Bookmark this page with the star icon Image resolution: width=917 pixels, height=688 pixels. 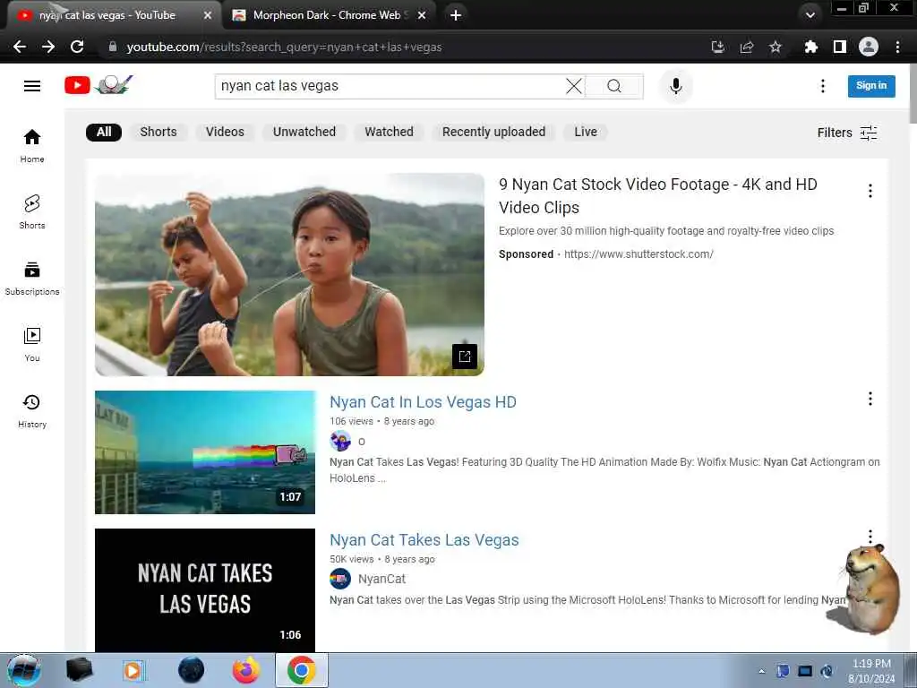point(776,47)
